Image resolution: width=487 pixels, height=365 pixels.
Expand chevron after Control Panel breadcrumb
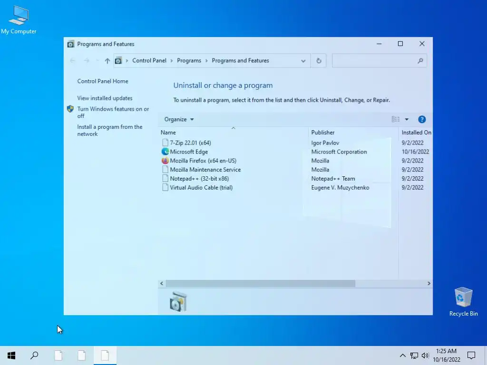pyautogui.click(x=171, y=61)
